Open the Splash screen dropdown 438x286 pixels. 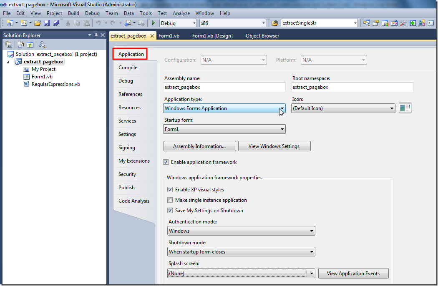pos(242,273)
